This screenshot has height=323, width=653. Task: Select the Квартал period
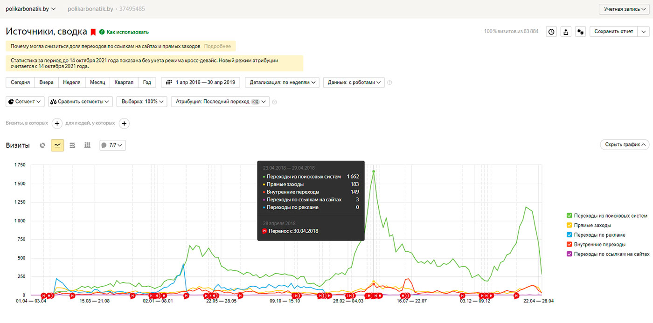pos(124,82)
